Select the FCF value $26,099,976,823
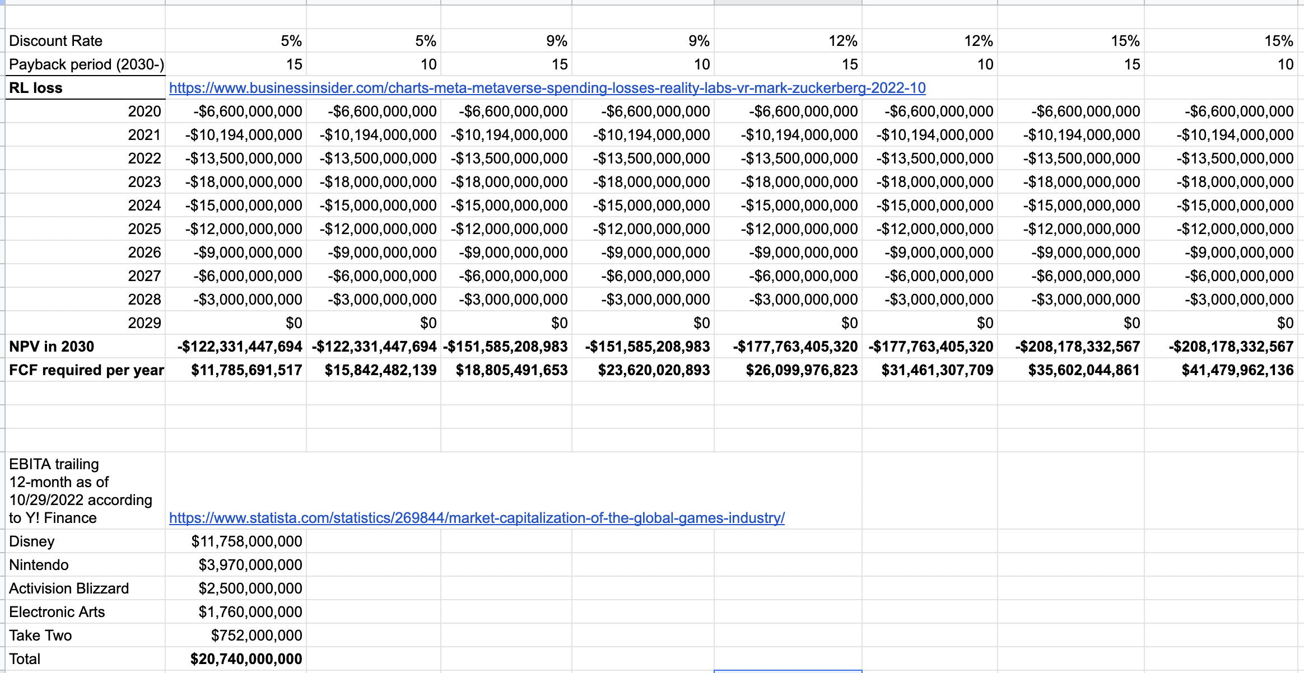The image size is (1304, 673). click(788, 370)
